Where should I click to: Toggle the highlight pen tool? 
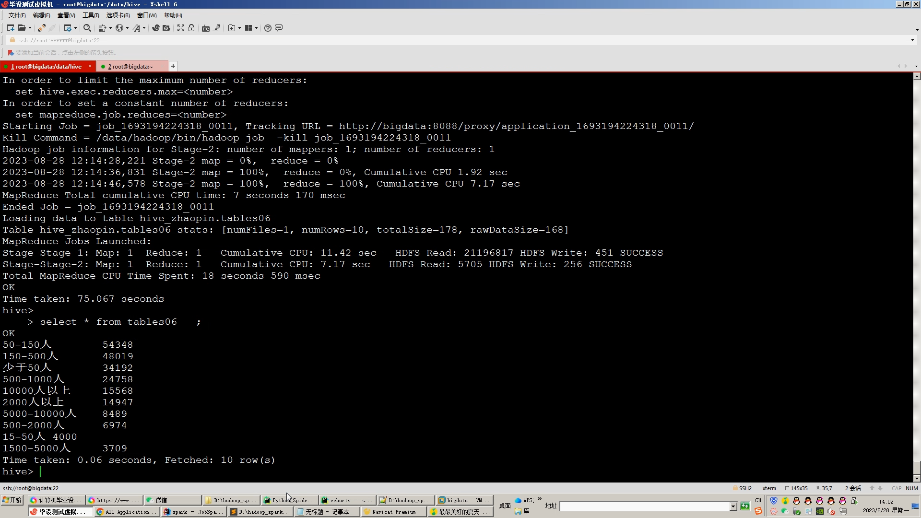[x=217, y=28]
